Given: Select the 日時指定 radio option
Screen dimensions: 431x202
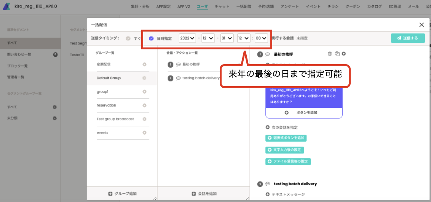Looking at the screenshot, I should (x=151, y=39).
